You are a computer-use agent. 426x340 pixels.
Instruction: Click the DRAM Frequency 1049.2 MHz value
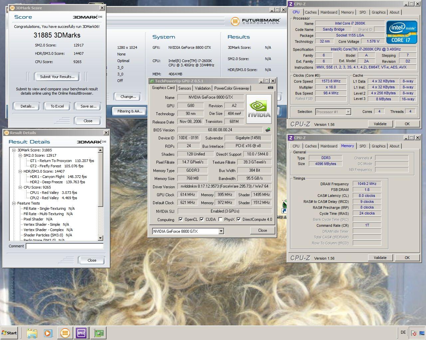(367, 184)
